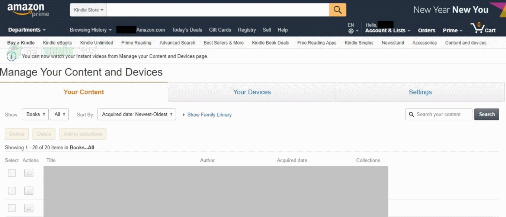This screenshot has width=506, height=217.
Task: Open the shopping Cart icon
Action: coord(483,28)
